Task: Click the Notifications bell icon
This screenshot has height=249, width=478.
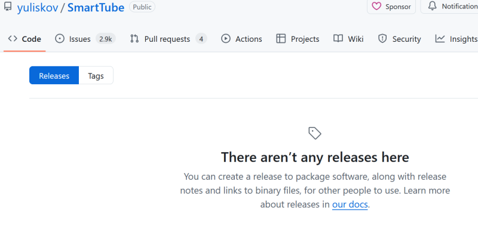Action: (433, 7)
